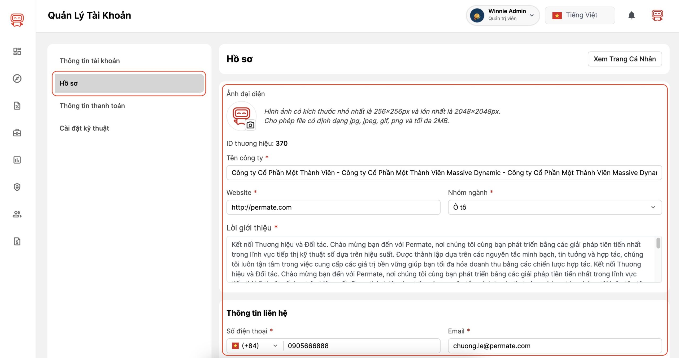Open the dashboard grid icon in sidebar
The image size is (679, 358).
point(17,51)
